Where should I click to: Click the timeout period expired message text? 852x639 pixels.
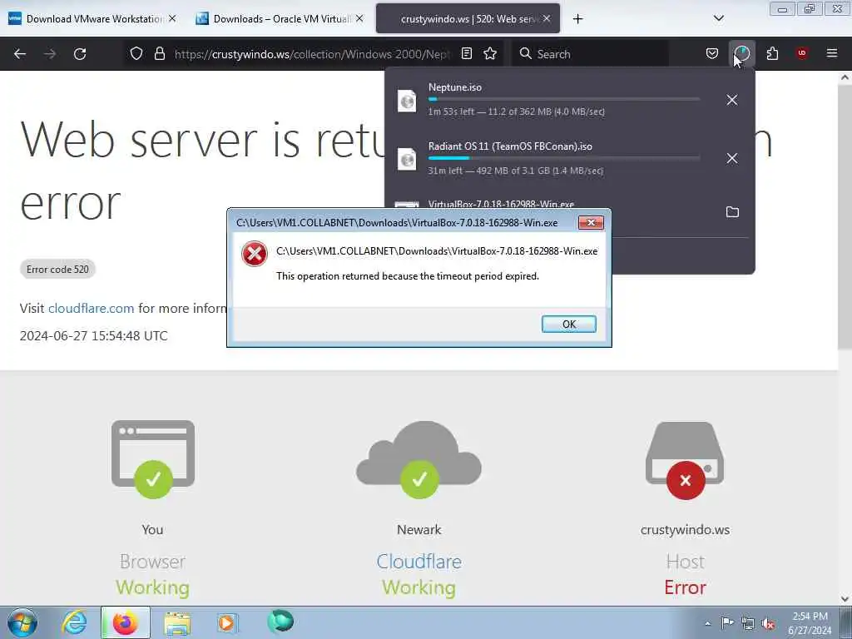(x=408, y=276)
